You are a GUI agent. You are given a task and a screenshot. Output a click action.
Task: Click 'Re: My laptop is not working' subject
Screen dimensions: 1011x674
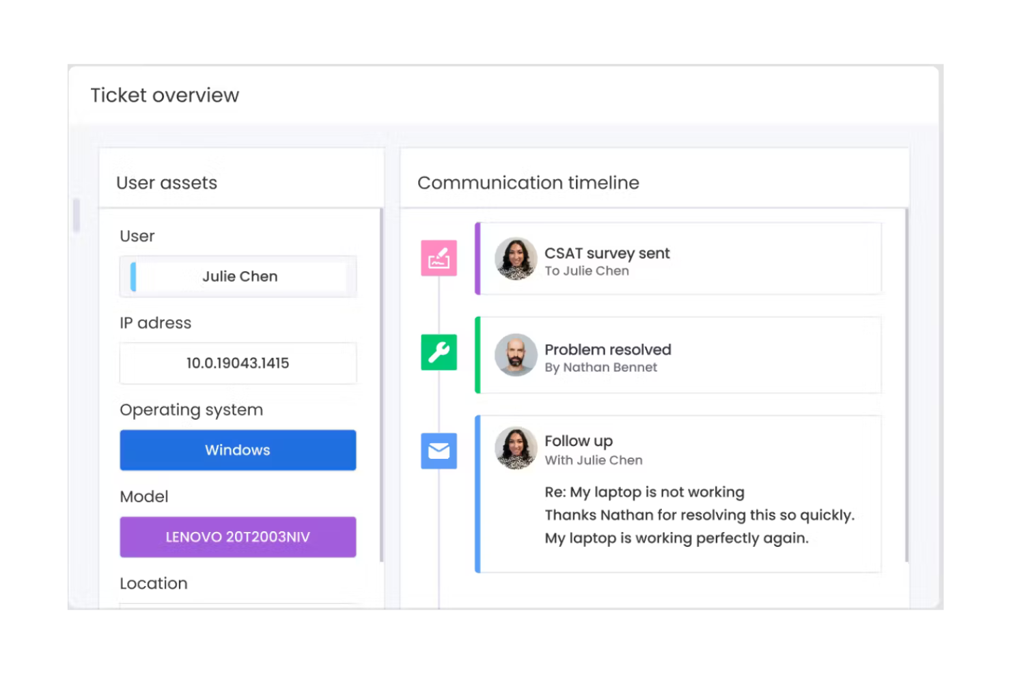[645, 492]
